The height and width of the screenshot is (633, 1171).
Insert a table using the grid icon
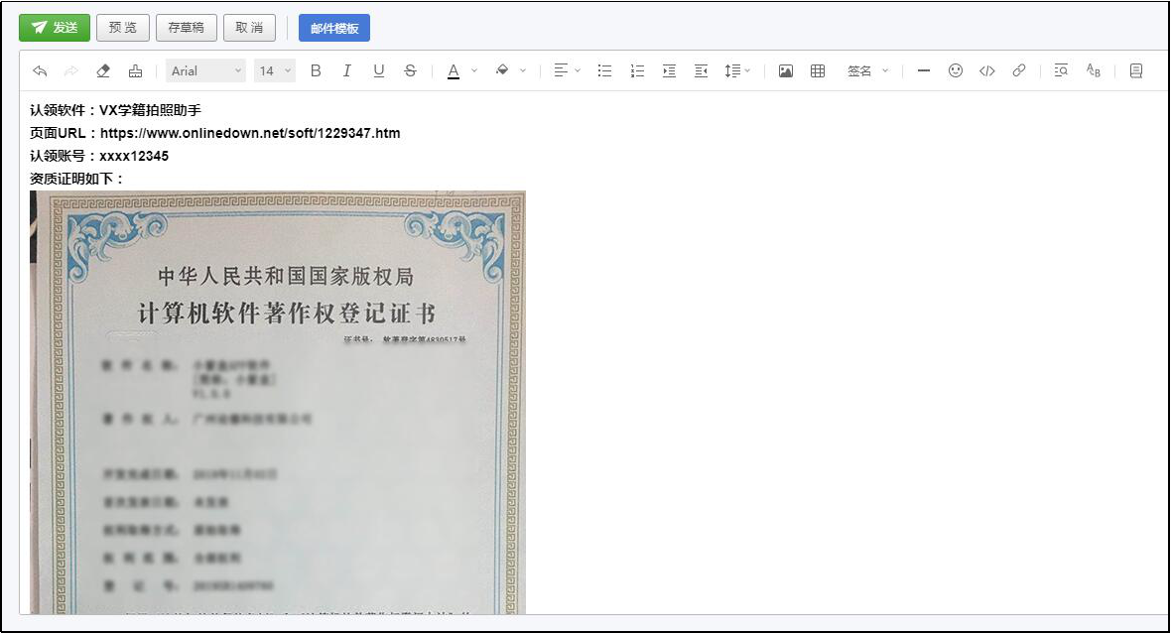click(x=818, y=70)
